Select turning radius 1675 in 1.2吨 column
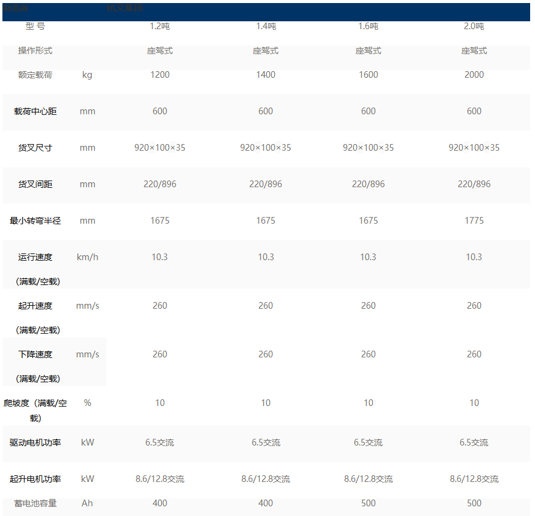This screenshot has height=516, width=535. pyautogui.click(x=160, y=221)
